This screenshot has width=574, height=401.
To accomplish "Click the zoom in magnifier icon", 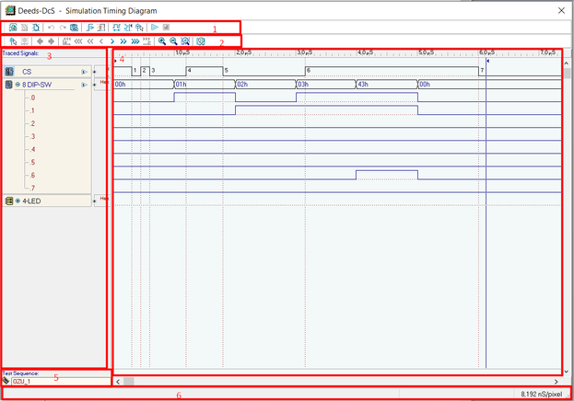I will 162,41.
